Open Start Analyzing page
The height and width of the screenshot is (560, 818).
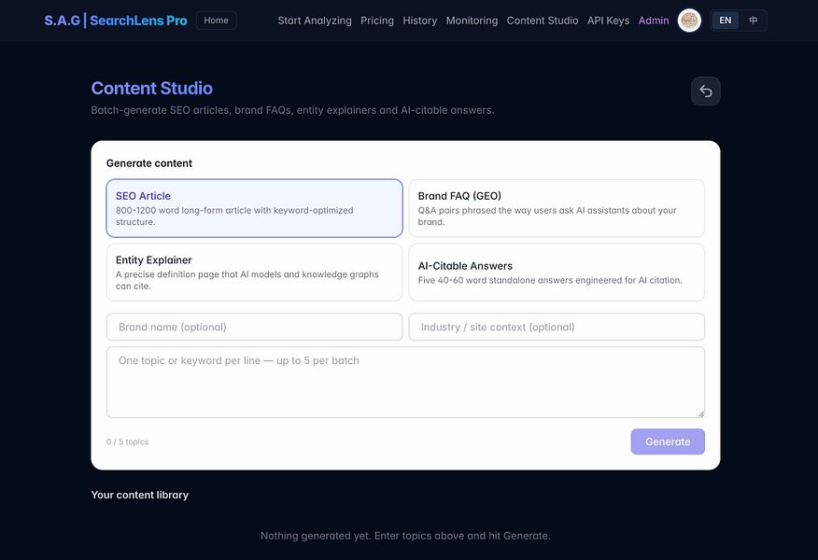[x=315, y=21]
